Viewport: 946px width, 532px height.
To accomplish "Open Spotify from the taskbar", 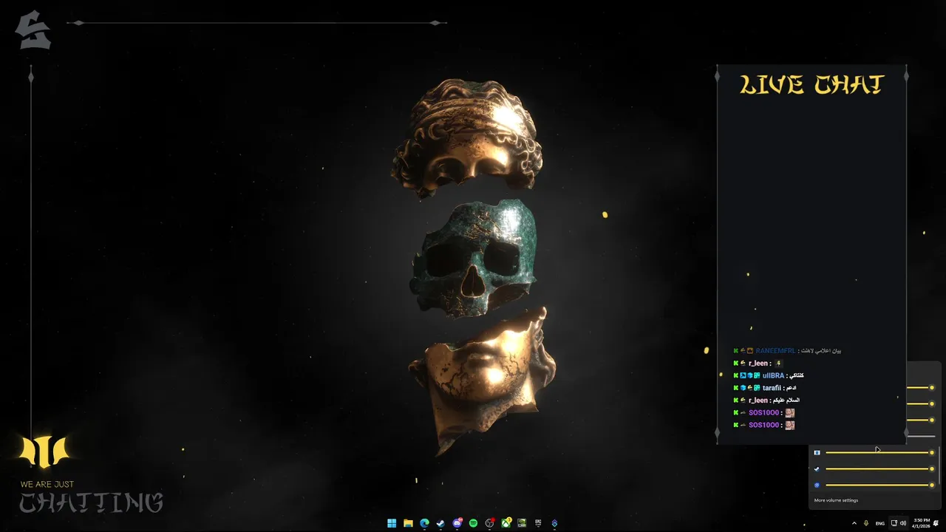I will (473, 523).
